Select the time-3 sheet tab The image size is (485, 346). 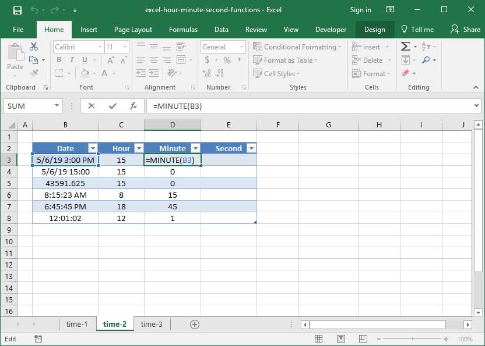pos(151,324)
